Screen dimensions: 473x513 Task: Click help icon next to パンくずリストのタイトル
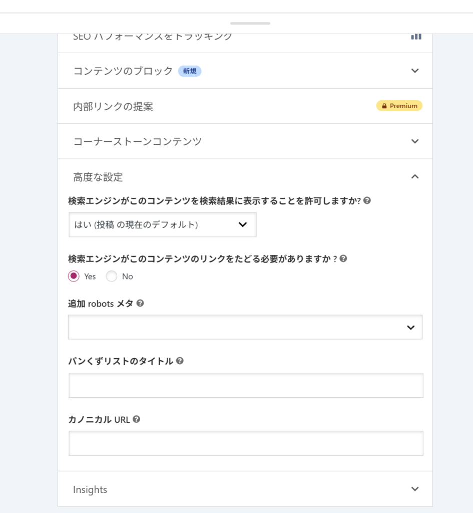[180, 361]
